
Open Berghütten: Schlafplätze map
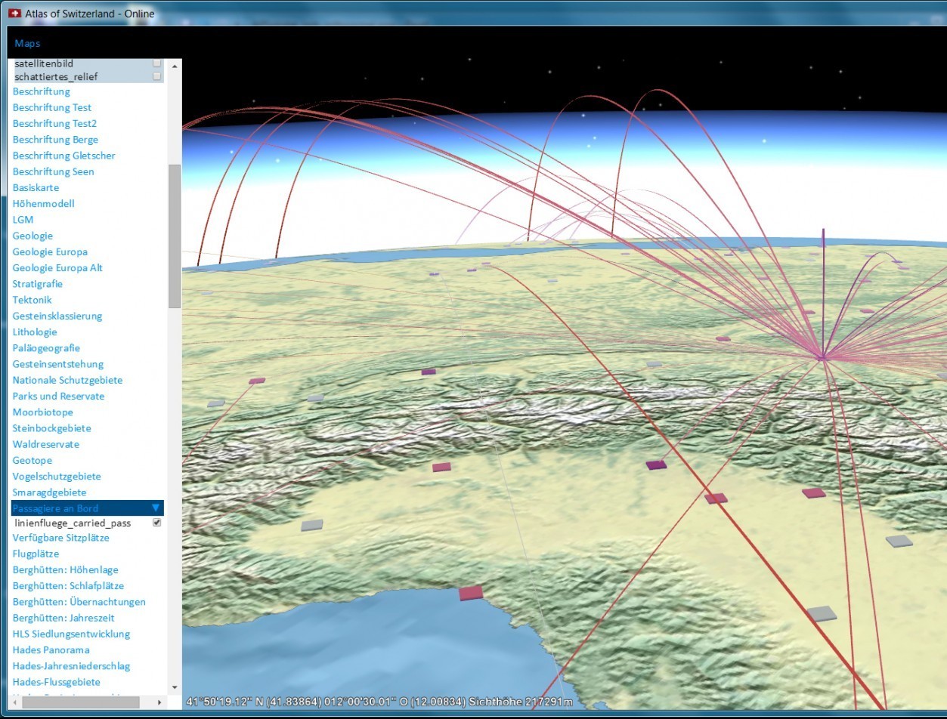click(x=68, y=586)
